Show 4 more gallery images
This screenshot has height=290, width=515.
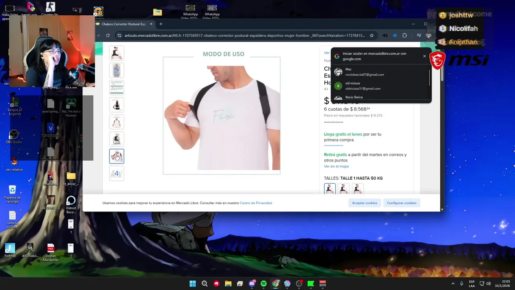click(117, 174)
